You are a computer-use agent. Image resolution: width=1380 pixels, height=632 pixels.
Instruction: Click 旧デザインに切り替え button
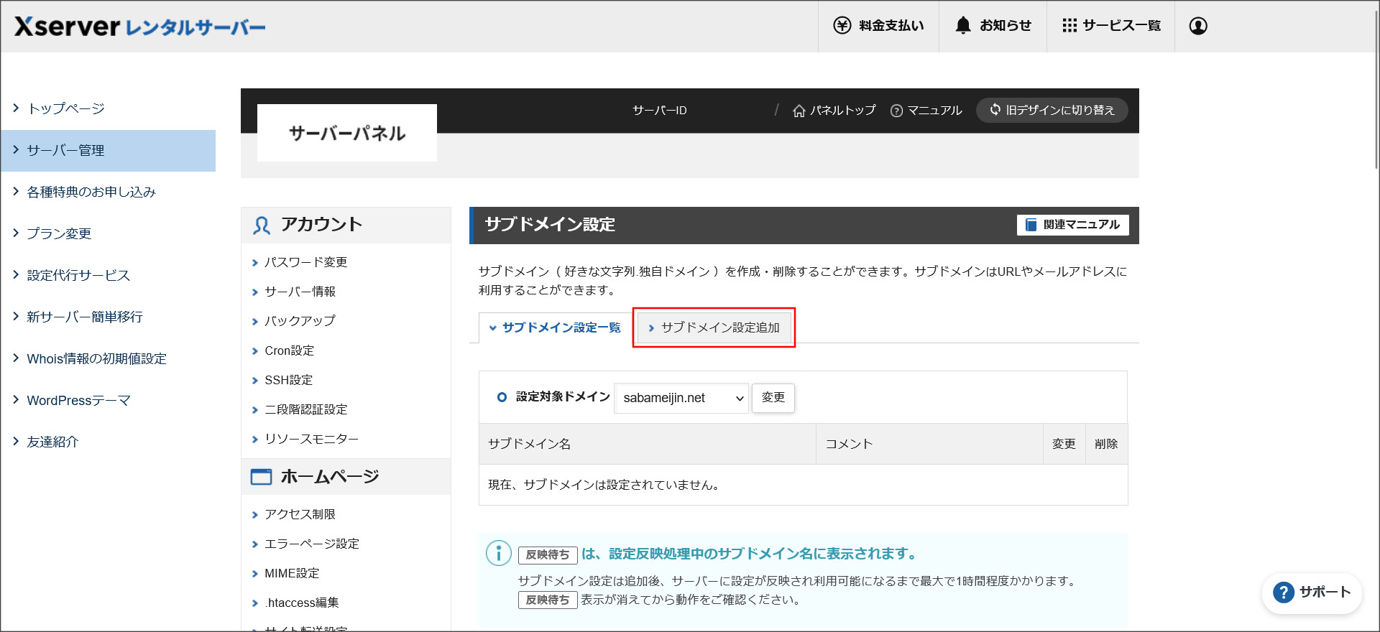coord(1052,110)
